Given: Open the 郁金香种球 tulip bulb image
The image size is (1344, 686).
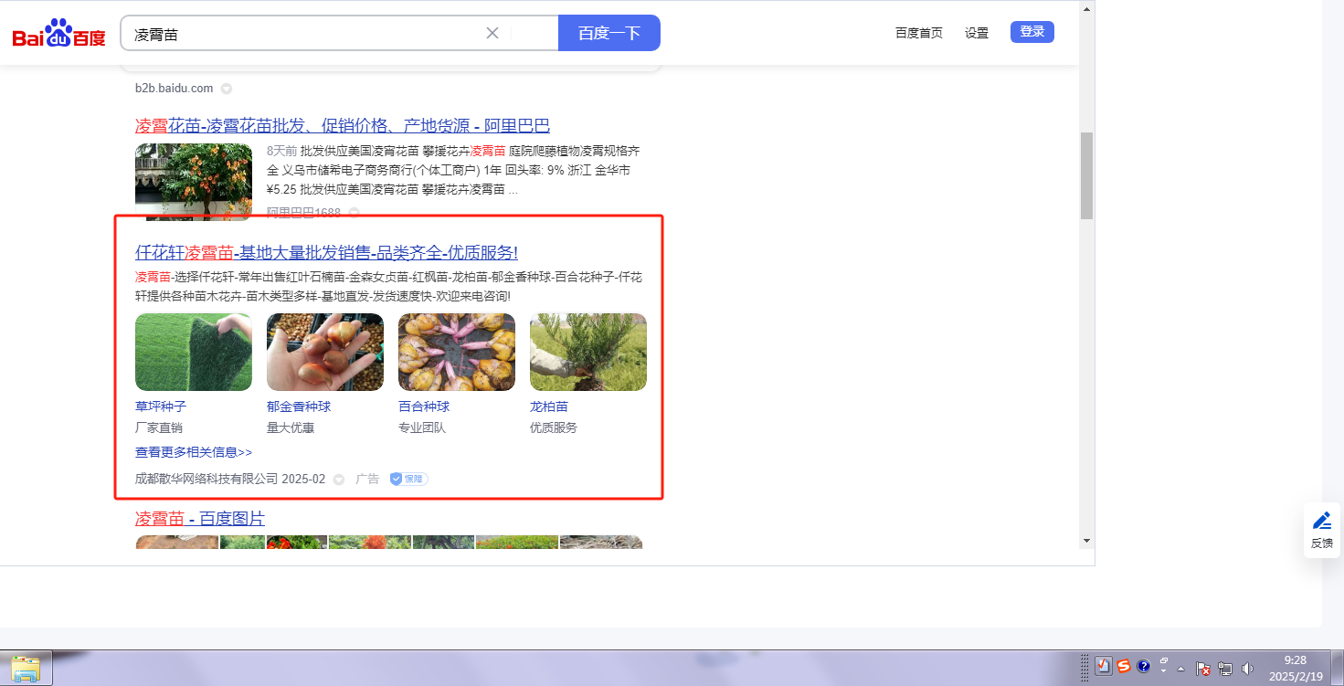Looking at the screenshot, I should pos(325,353).
